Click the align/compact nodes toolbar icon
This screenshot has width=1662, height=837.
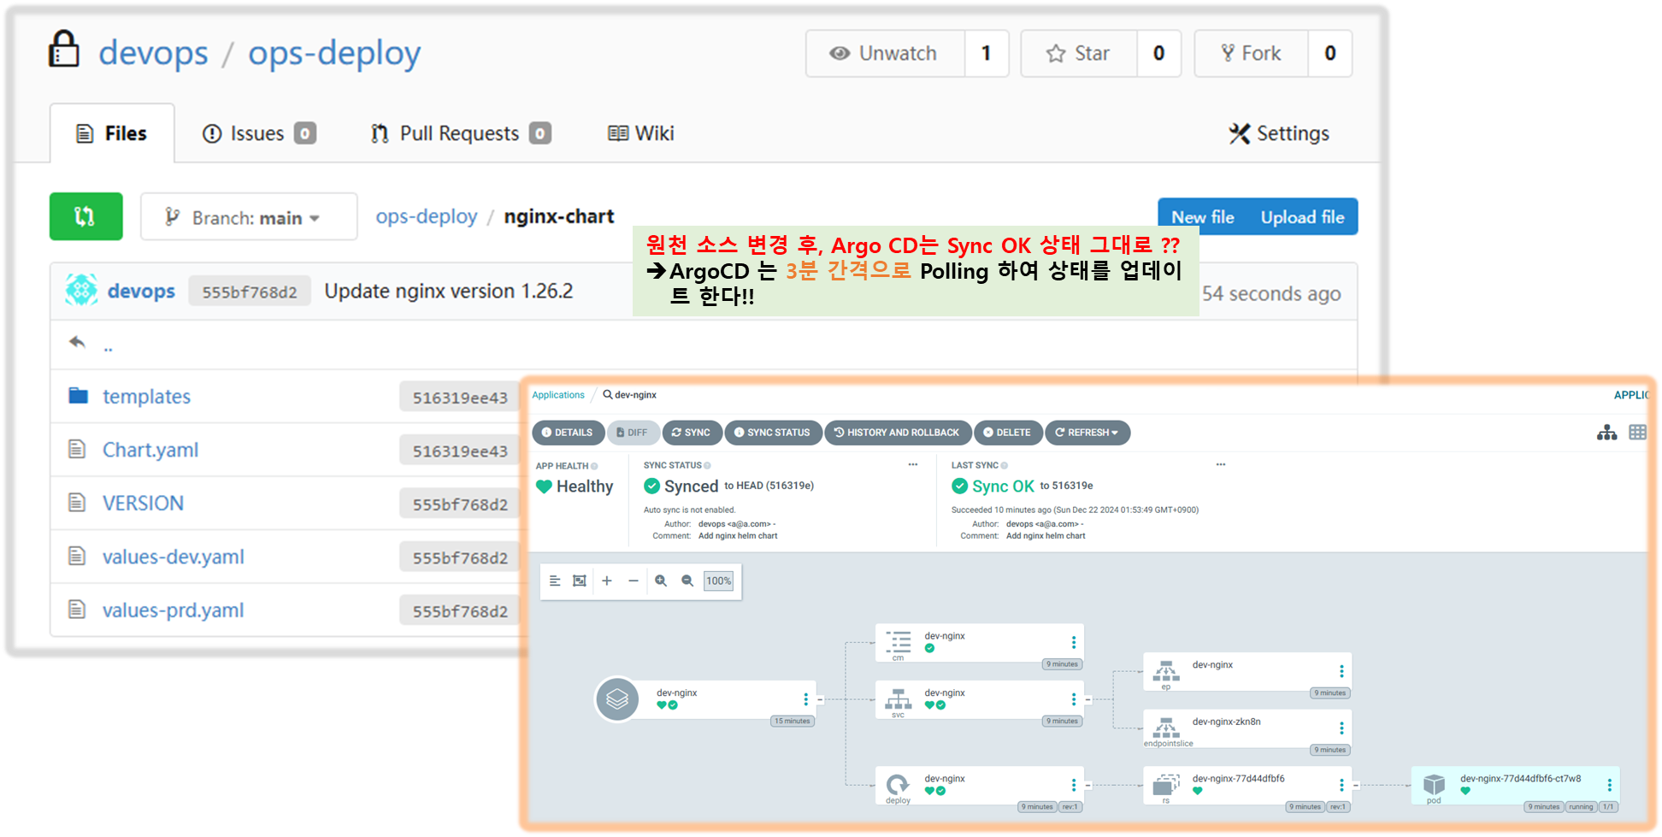click(x=555, y=581)
